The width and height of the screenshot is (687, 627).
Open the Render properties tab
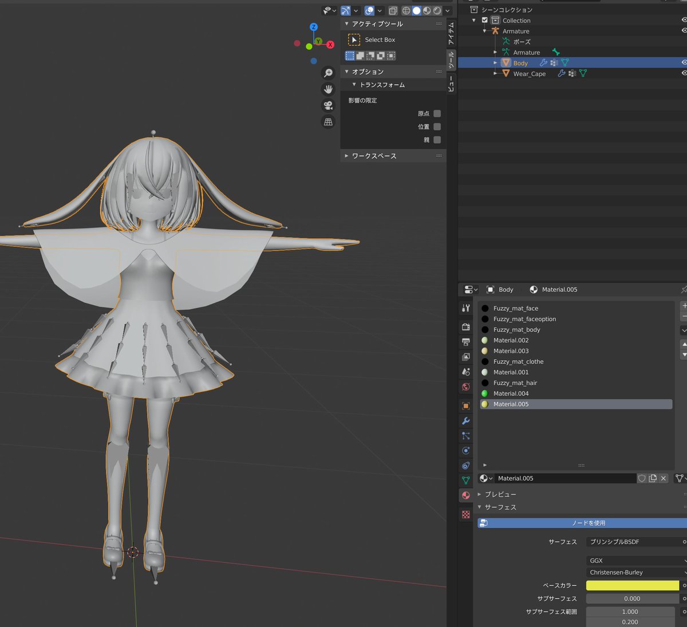(466, 327)
